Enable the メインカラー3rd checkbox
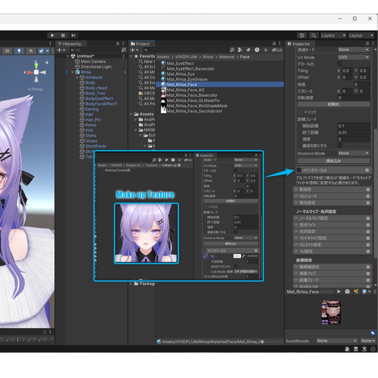 click(299, 170)
